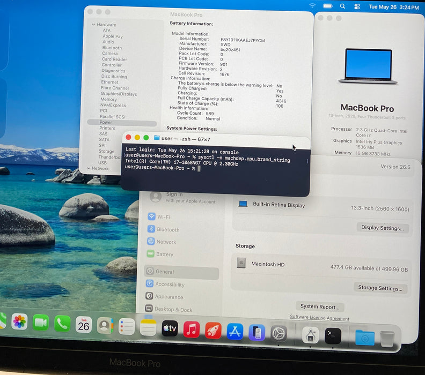Open the Software License Agreement link

coord(320,318)
